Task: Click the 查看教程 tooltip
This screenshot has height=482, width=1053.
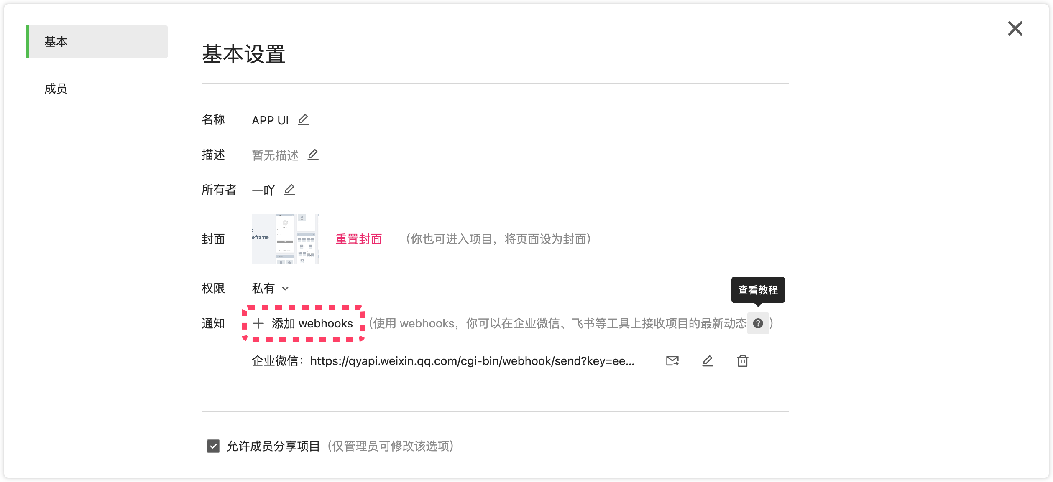Action: (x=757, y=290)
